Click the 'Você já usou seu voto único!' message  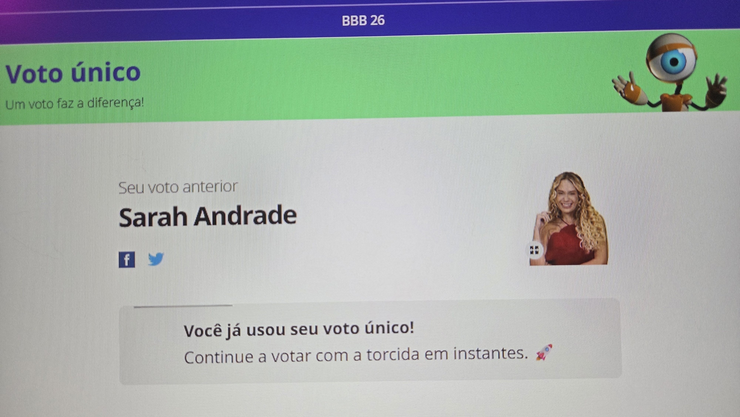click(x=299, y=329)
